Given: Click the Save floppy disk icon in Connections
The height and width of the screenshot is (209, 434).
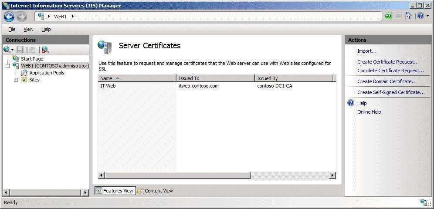Looking at the screenshot, I should [20, 50].
